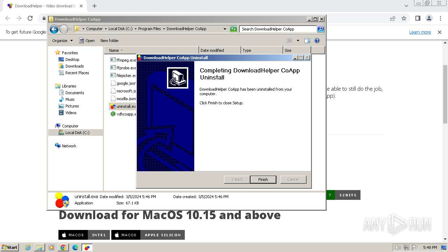Open Explorer recent locations dropdown
Screen dimensions: 448x252
(x=70, y=29)
